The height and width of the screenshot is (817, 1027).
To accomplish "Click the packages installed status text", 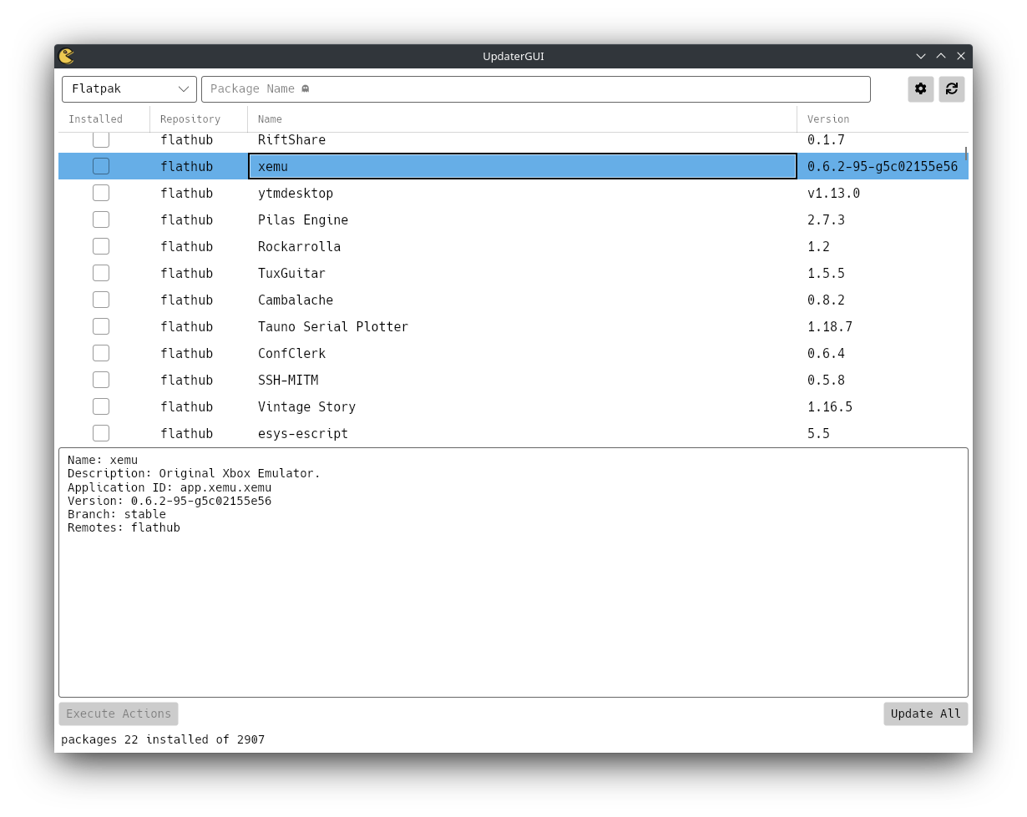I will (163, 739).
